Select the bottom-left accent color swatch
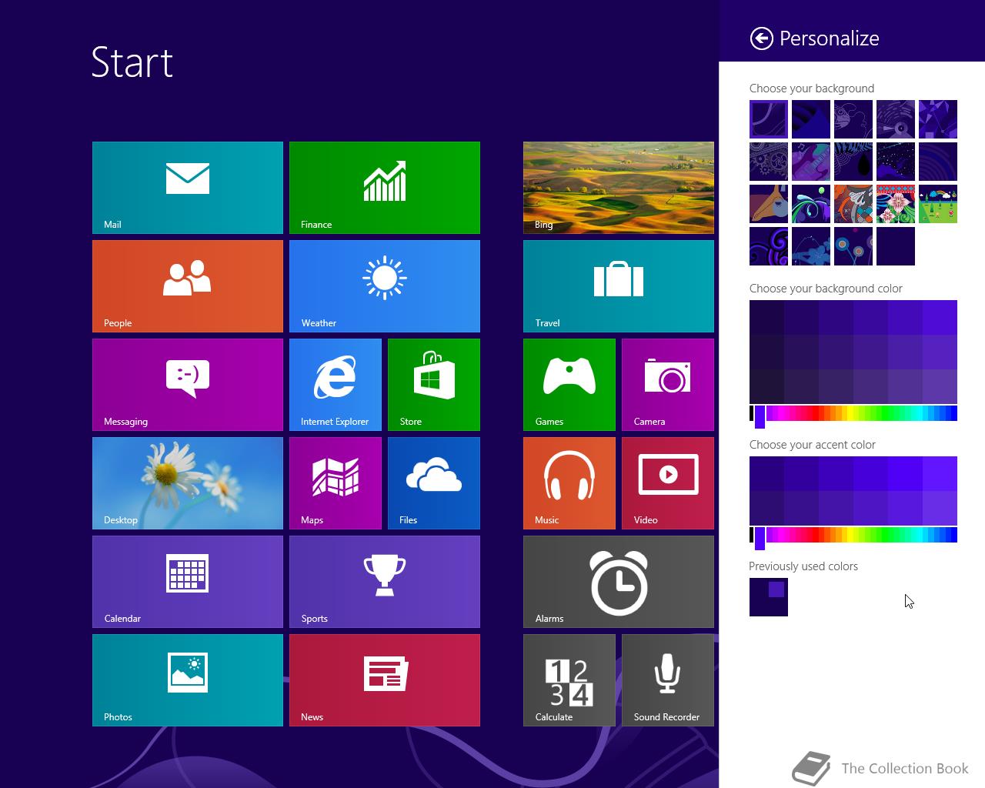 [766, 508]
